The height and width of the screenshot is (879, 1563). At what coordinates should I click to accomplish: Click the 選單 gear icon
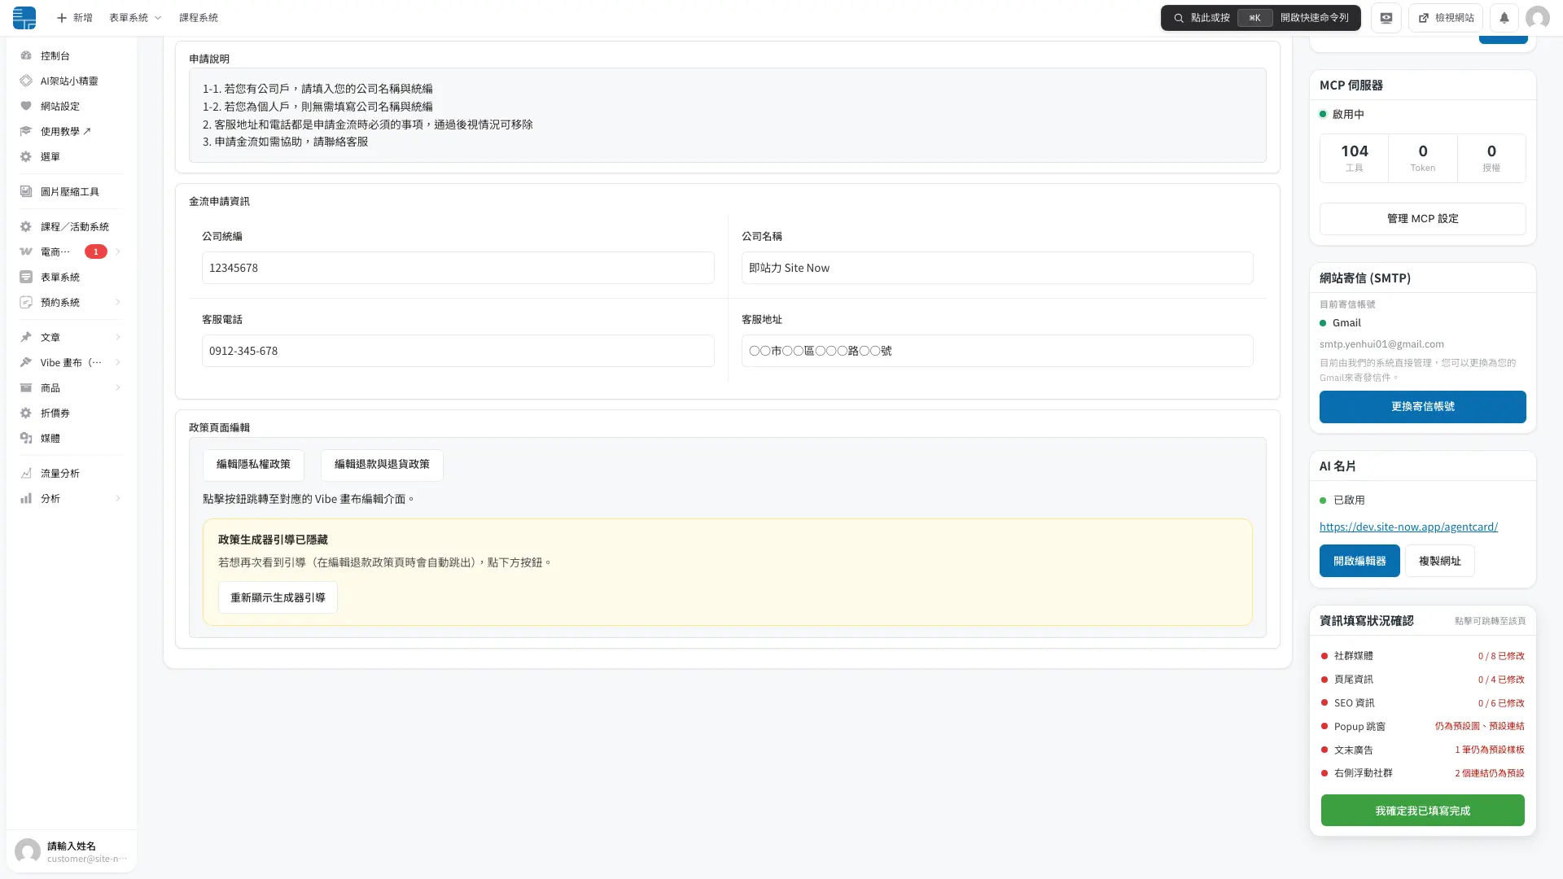[x=26, y=157]
